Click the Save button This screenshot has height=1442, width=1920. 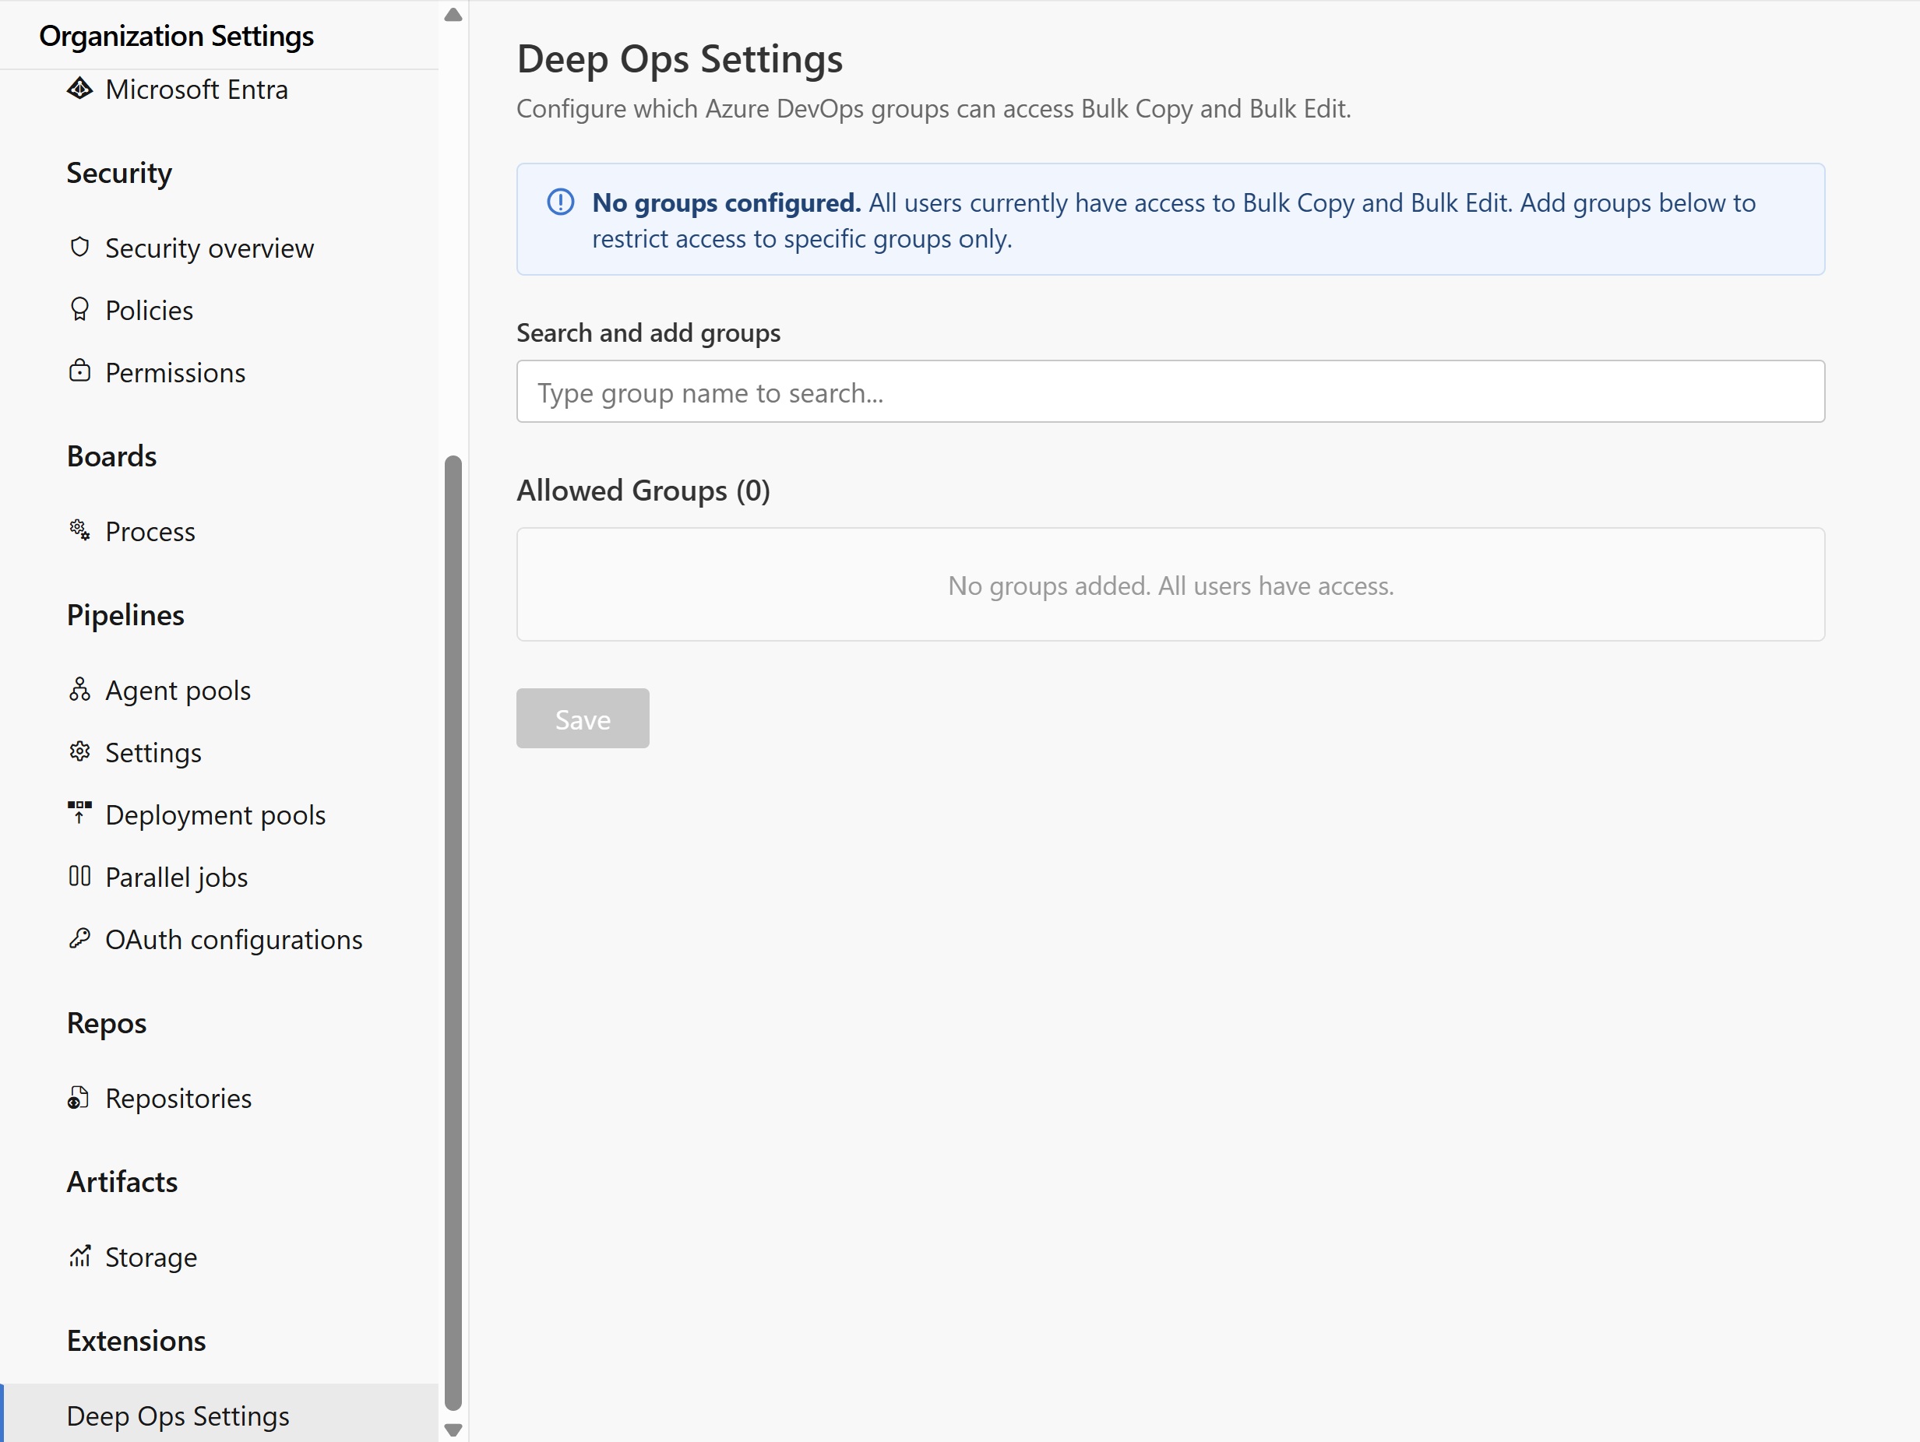pyautogui.click(x=582, y=718)
